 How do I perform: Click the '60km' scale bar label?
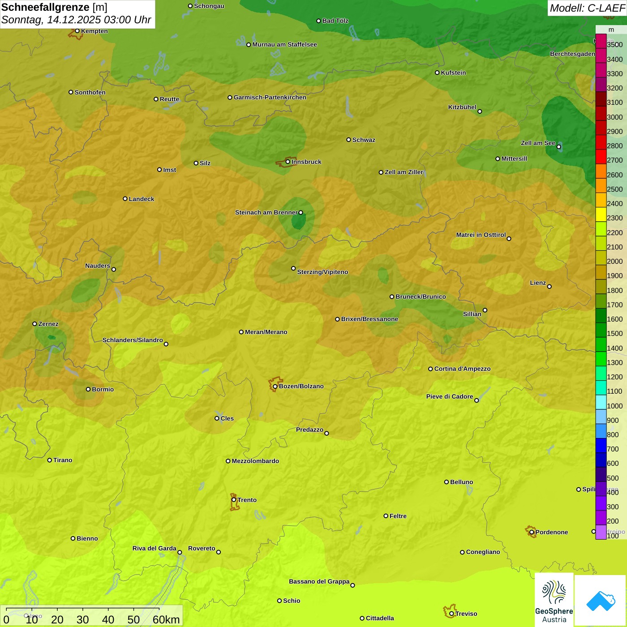click(x=166, y=619)
